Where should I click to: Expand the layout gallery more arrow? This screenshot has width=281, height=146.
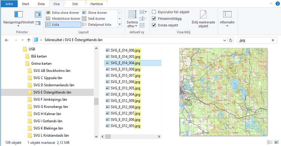click(120, 25)
